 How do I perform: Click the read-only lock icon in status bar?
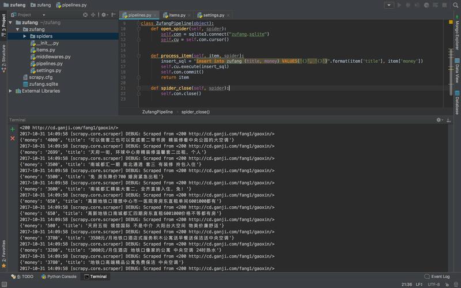click(447, 285)
